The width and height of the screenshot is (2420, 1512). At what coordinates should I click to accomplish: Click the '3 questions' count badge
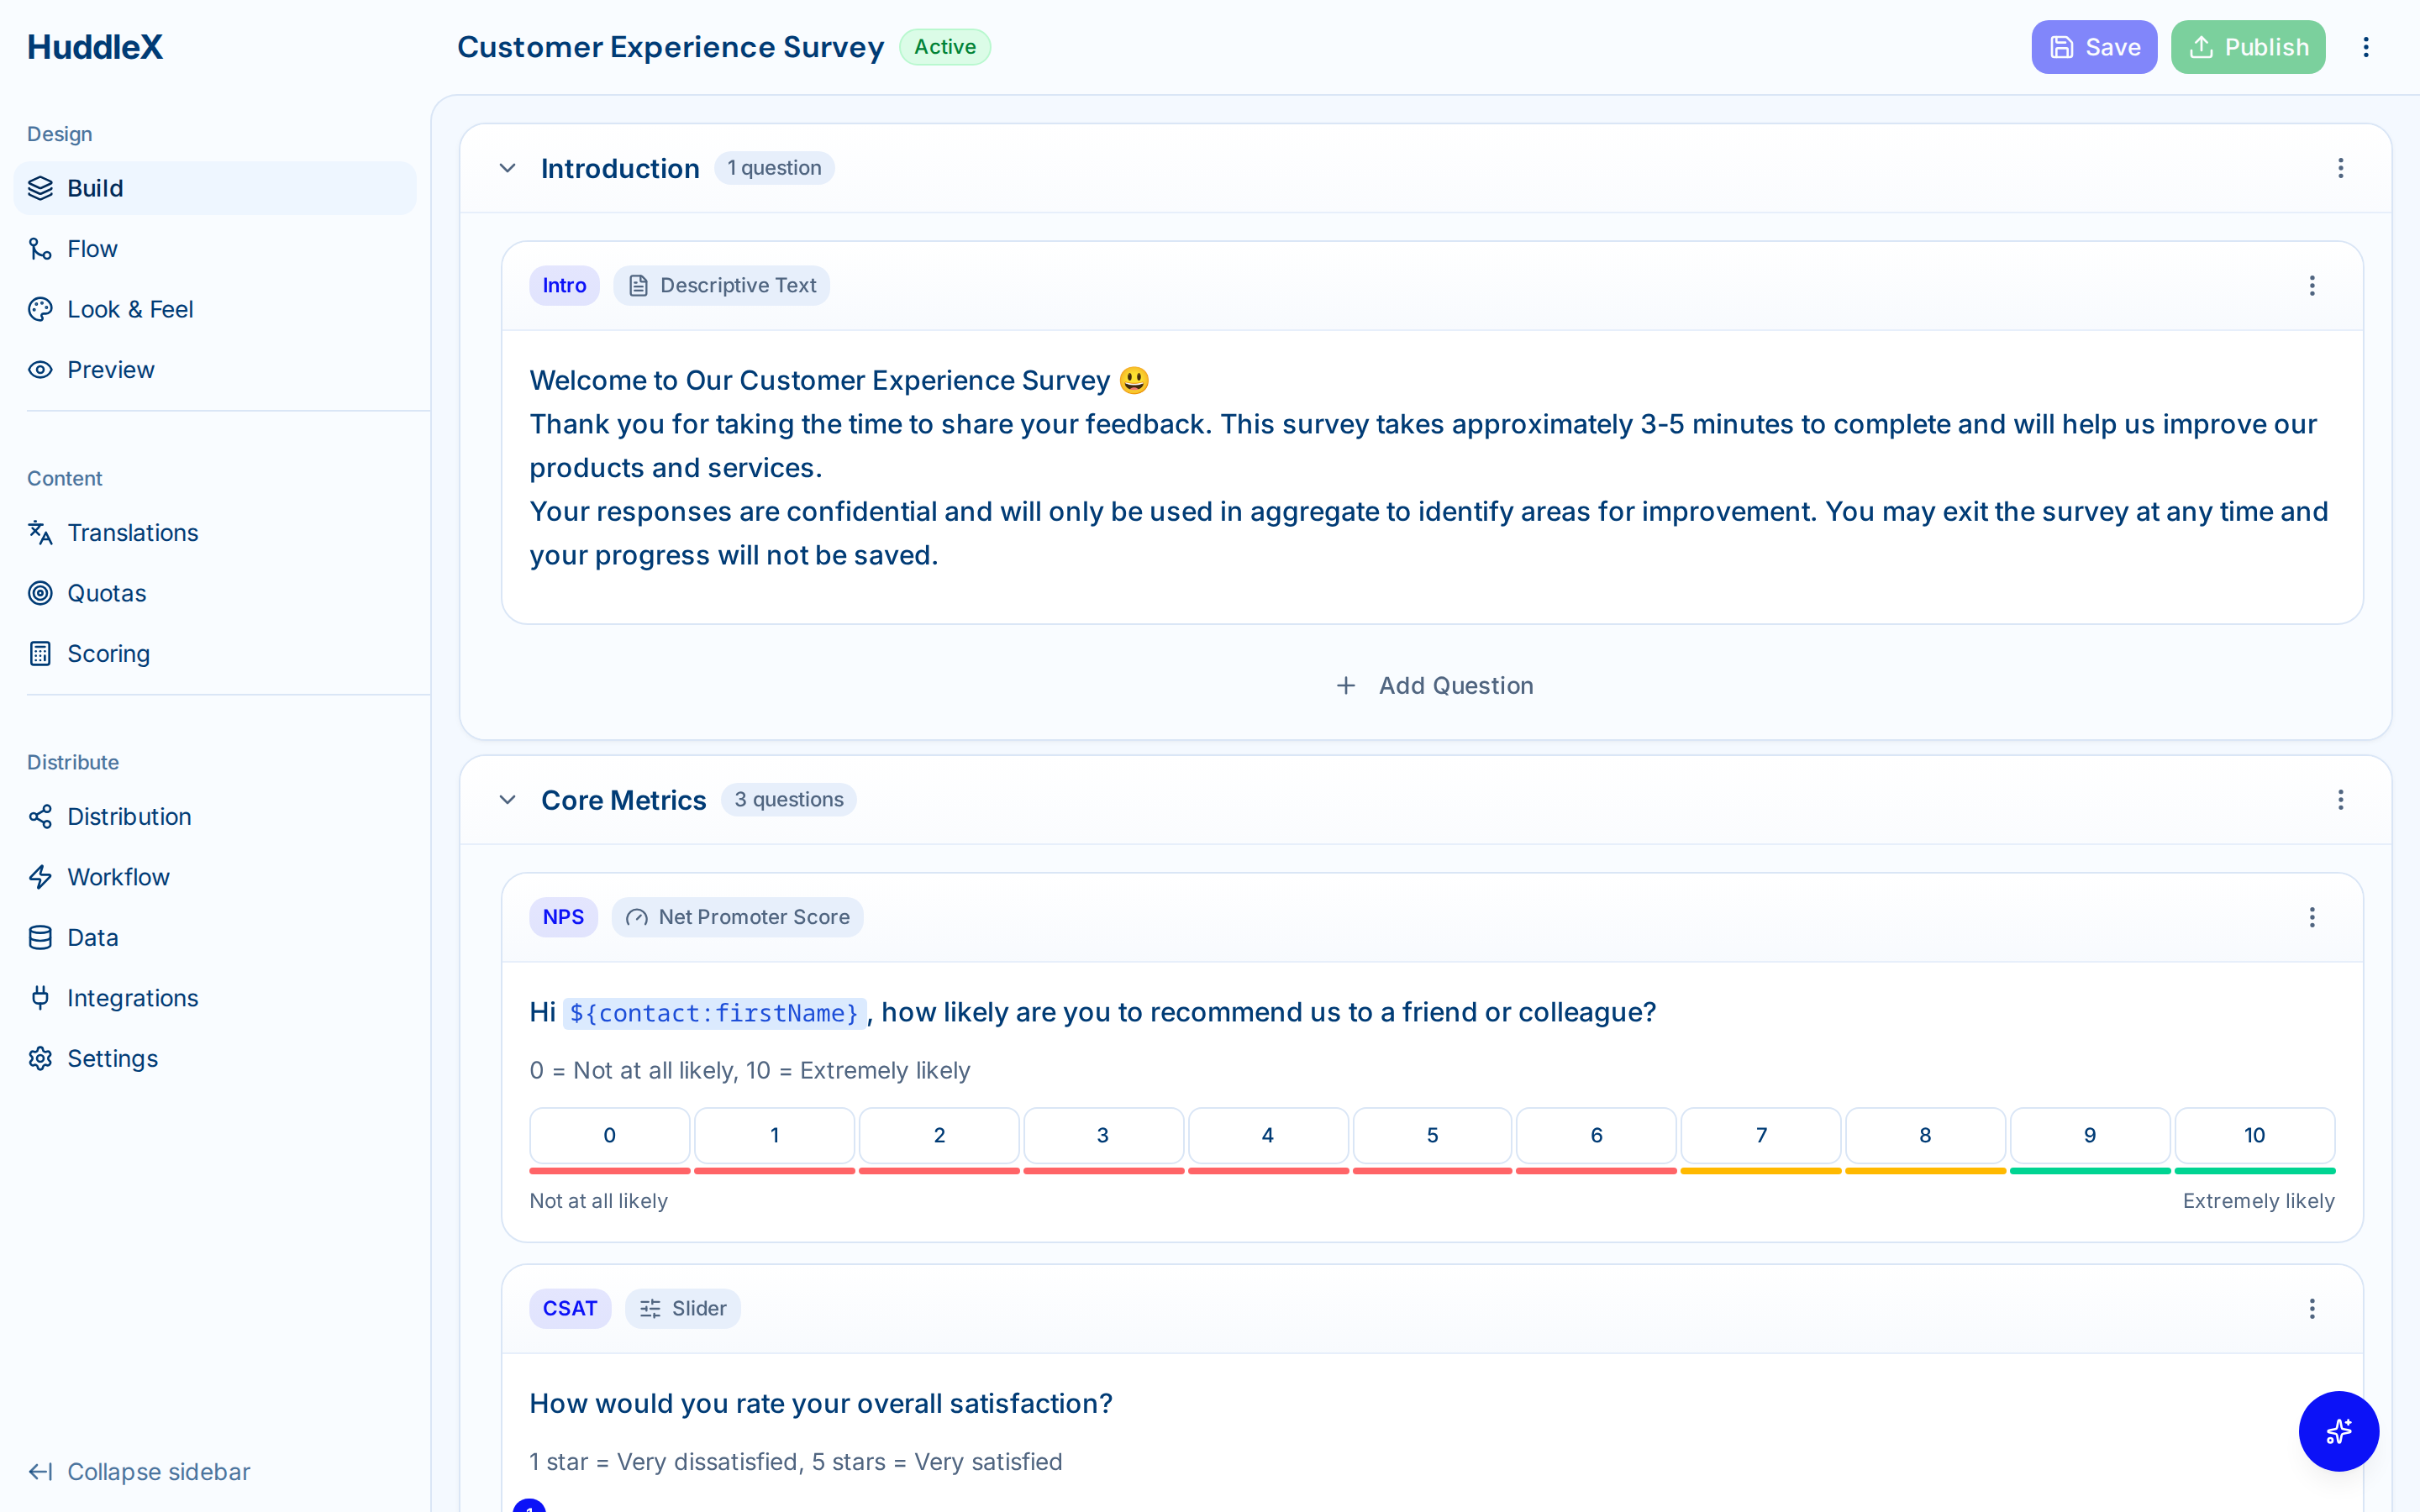coord(789,800)
